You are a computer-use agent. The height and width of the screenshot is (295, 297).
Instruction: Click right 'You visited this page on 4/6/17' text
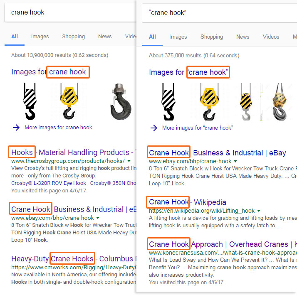[x=187, y=282]
